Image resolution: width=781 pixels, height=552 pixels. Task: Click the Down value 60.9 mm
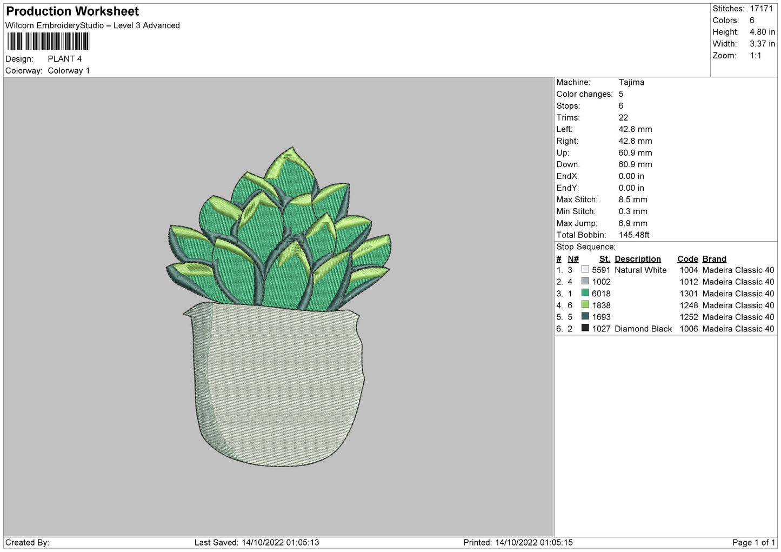point(635,164)
